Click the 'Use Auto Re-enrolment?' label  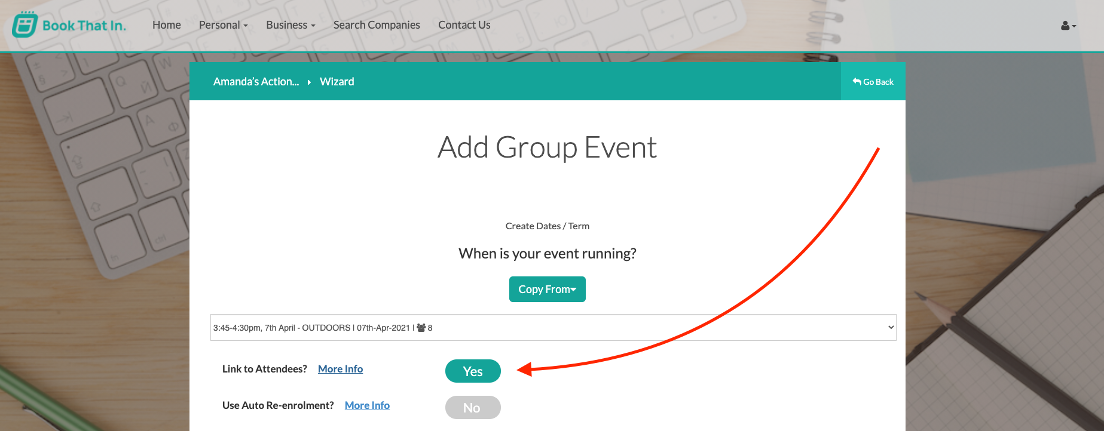tap(278, 405)
